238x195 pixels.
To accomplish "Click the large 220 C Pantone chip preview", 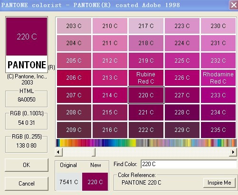I will click(27, 37).
